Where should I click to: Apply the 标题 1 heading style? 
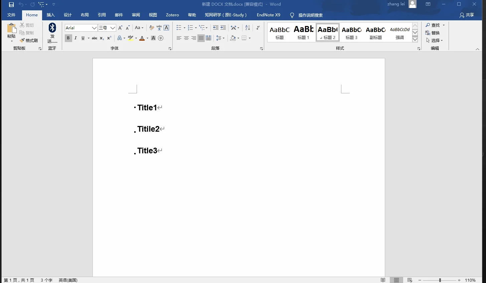pos(304,32)
